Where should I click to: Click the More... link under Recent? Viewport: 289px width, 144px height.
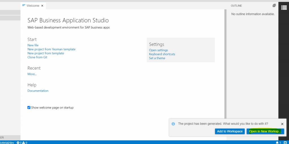pyautogui.click(x=32, y=74)
